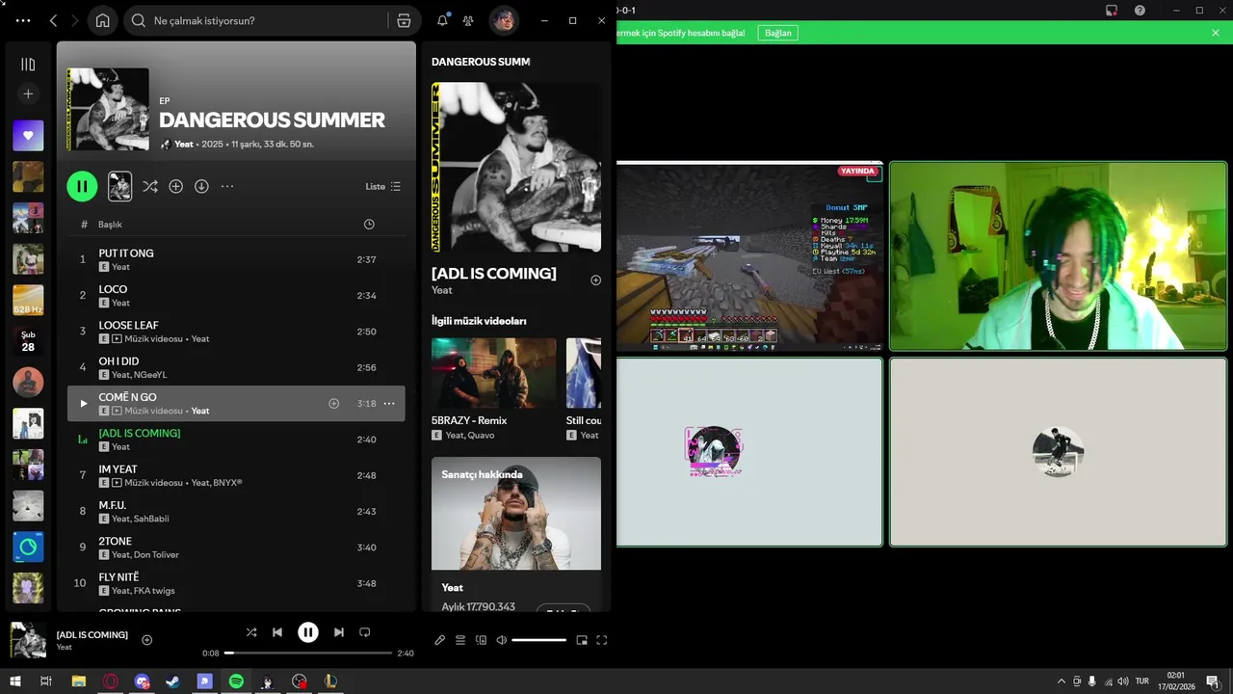1233x694 pixels.
Task: Click 'Bağlan' to connect Spotify account in Discord
Action: [x=777, y=33]
